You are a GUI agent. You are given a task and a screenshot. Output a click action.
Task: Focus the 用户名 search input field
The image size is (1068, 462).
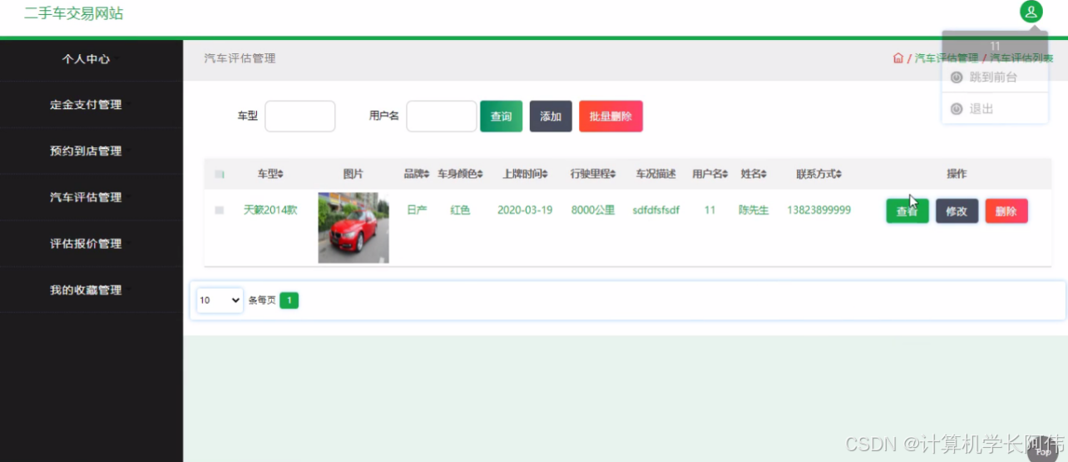click(x=442, y=117)
